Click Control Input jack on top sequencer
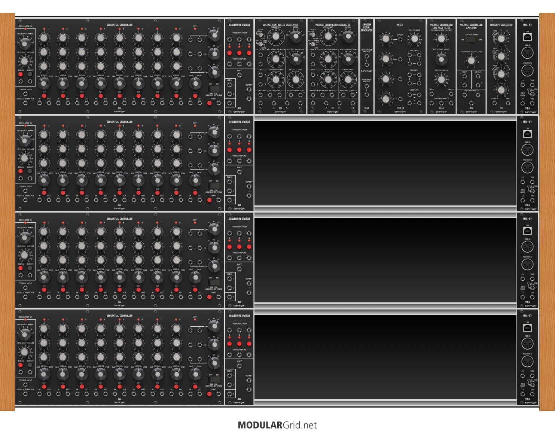 (x=25, y=94)
